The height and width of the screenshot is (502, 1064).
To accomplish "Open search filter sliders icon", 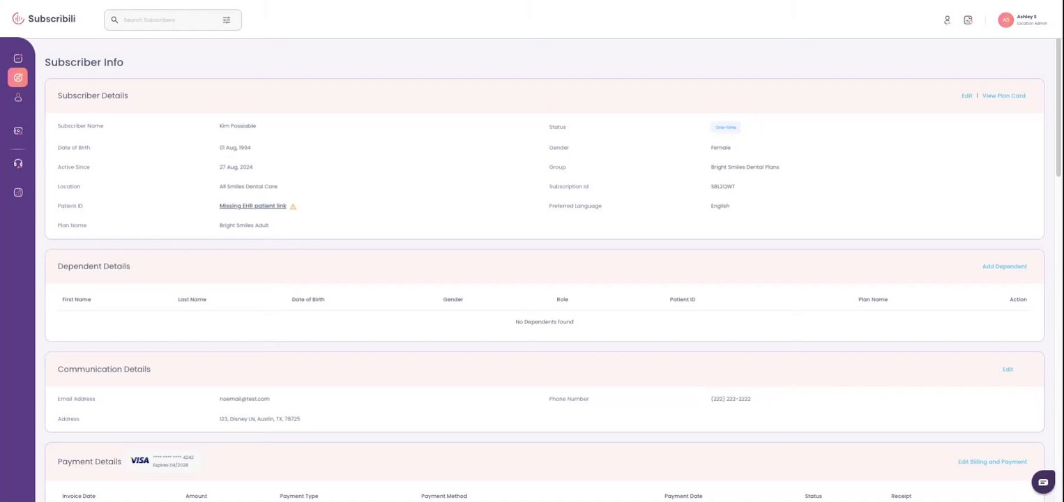I will 227,20.
